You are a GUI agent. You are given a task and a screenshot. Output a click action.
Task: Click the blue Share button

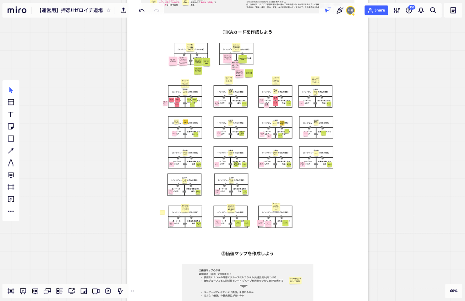tap(376, 10)
